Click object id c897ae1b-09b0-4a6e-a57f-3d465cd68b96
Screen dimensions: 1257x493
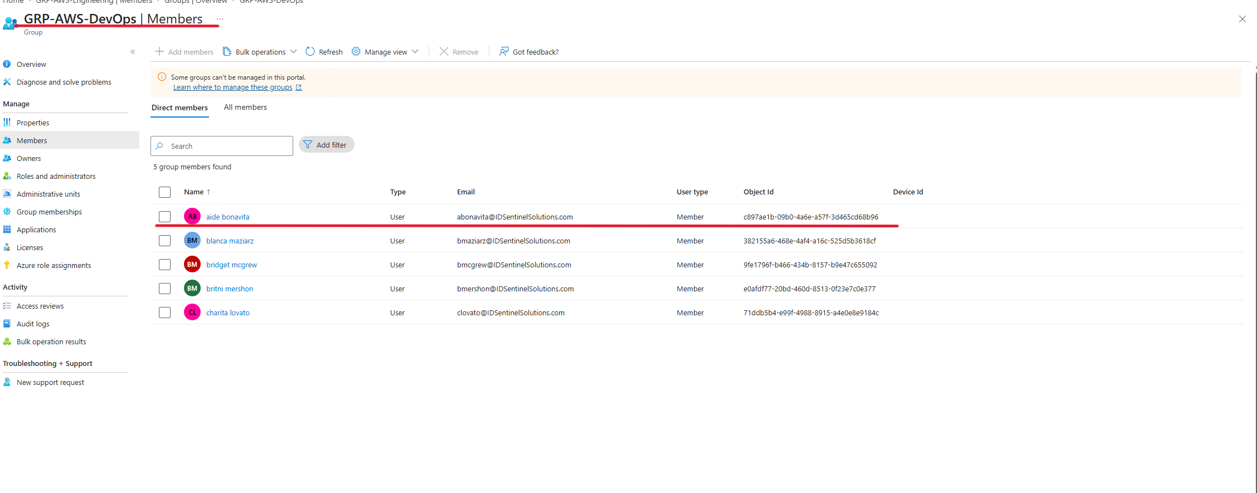pos(811,217)
